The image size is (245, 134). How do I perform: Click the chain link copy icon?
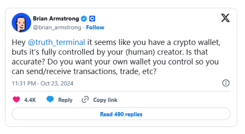(x=85, y=99)
